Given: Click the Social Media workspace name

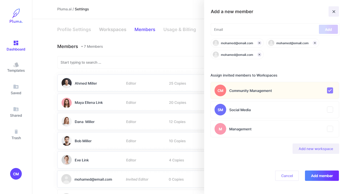Looking at the screenshot, I should pyautogui.click(x=240, y=110).
